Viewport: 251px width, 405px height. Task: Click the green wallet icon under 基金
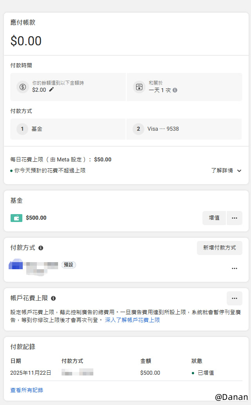(16, 218)
